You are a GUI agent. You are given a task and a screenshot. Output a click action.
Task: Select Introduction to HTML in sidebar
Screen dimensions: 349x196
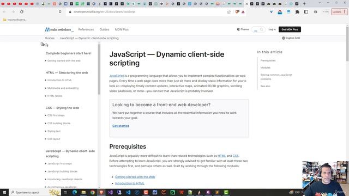pyautogui.click(x=59, y=80)
